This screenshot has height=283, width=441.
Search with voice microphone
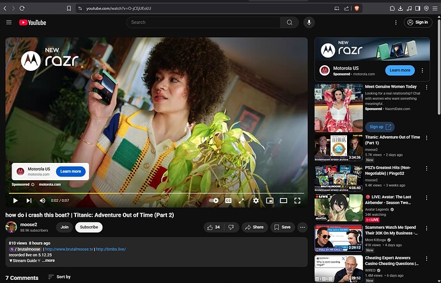pyautogui.click(x=309, y=22)
